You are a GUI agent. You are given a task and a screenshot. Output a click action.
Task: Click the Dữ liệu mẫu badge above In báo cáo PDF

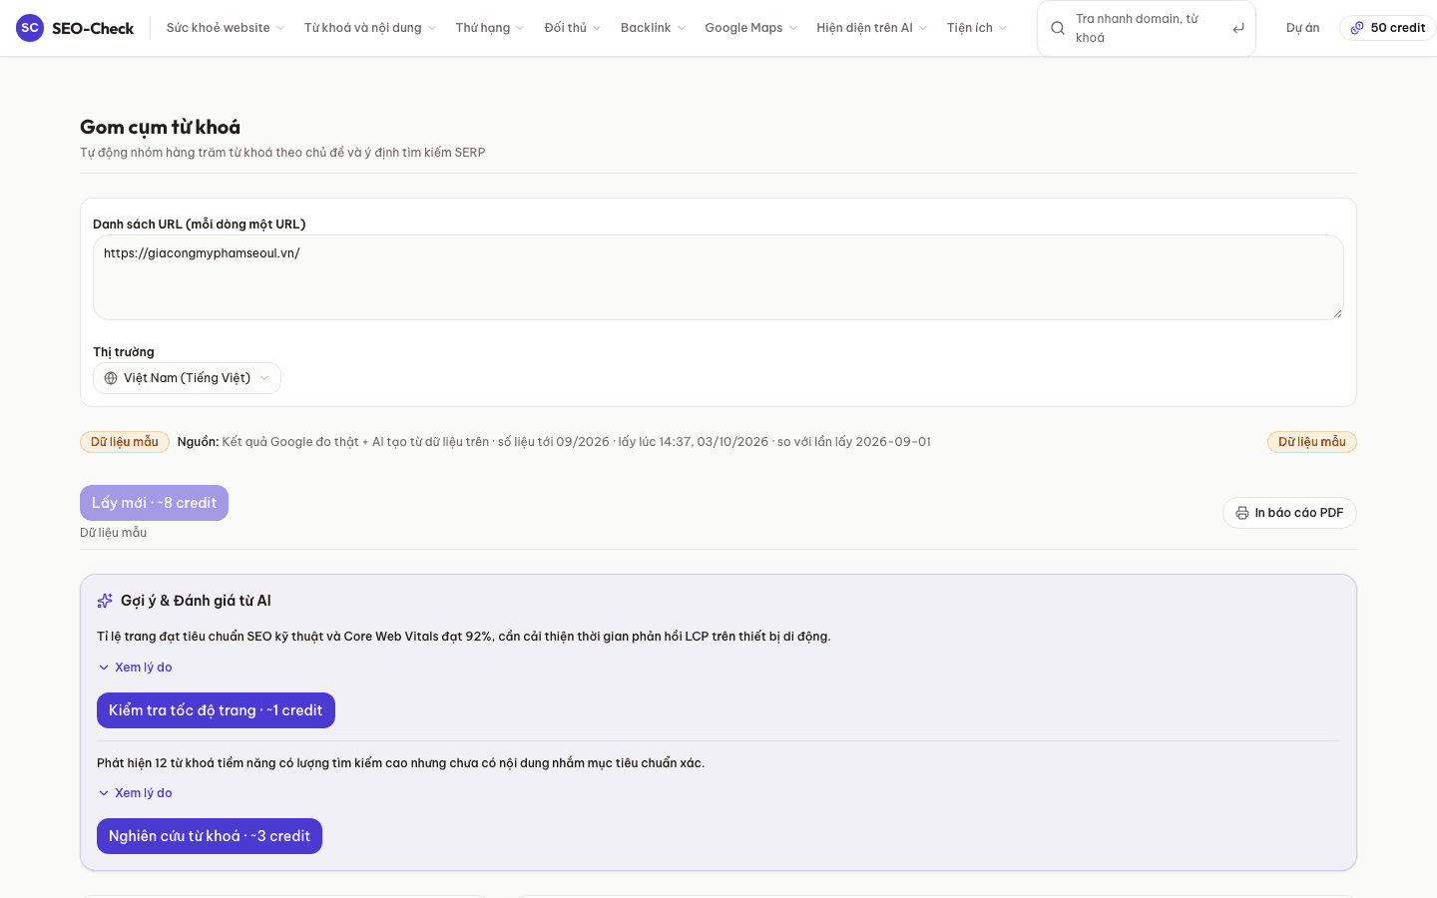1312,442
